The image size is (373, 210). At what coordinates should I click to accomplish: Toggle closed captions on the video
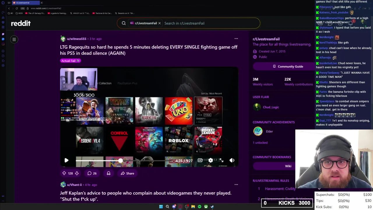click(200, 160)
